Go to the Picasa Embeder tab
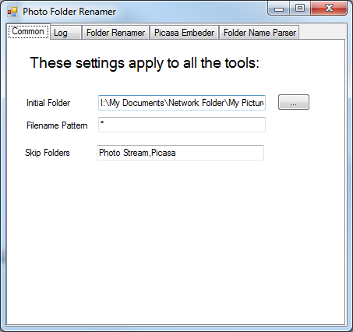 pyautogui.click(x=184, y=33)
